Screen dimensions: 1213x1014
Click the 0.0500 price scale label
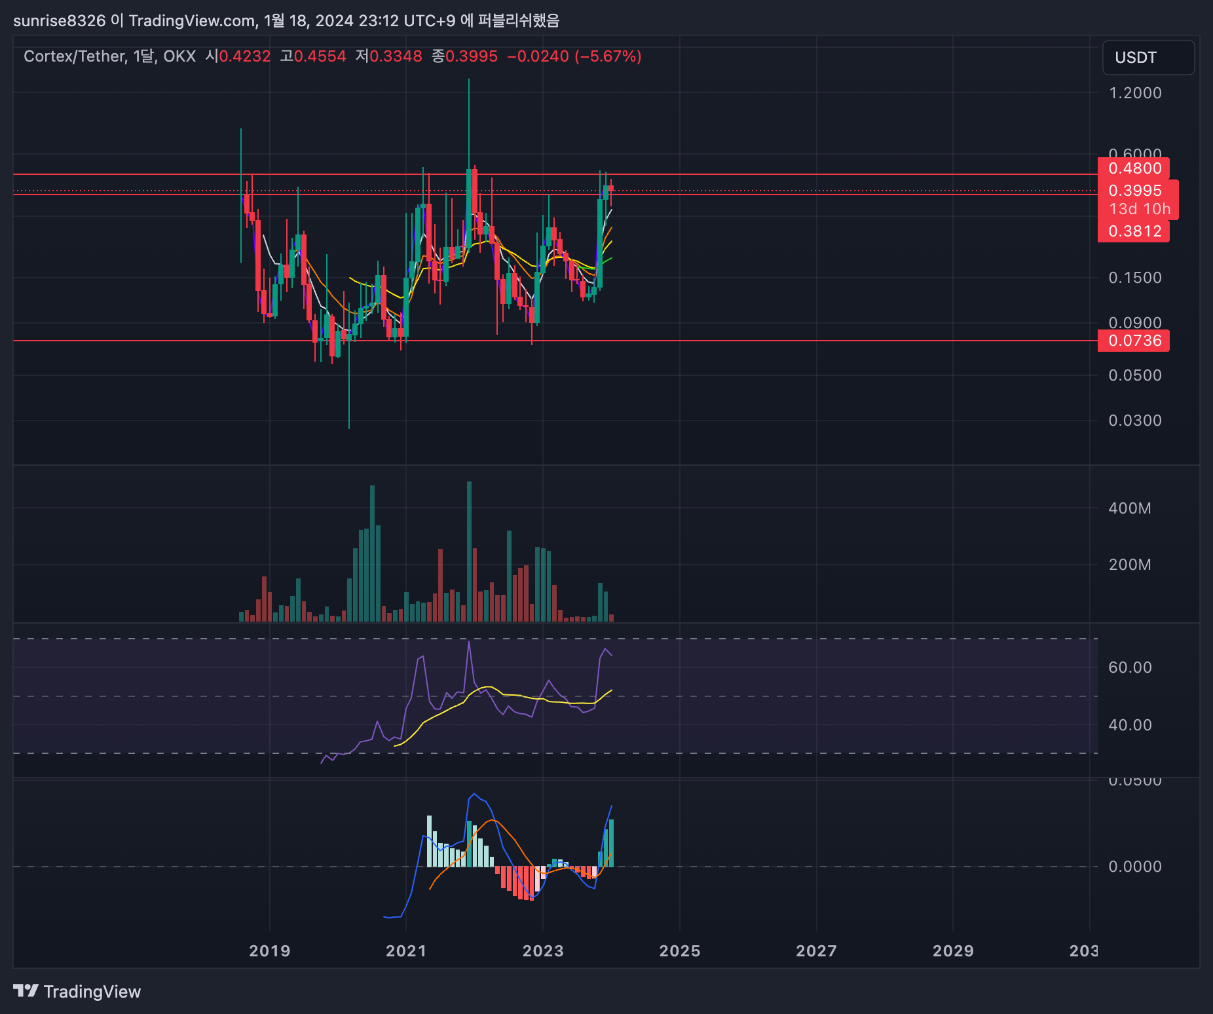(1135, 375)
